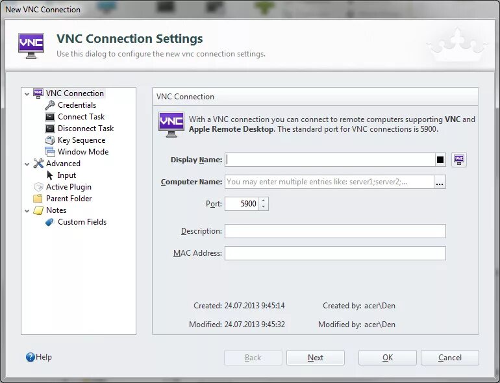Click the Credentials key icon
This screenshot has width=500, height=383.
(50, 105)
